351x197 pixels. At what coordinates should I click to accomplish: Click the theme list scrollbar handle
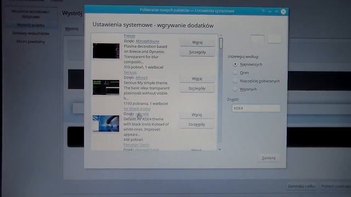pos(221,43)
